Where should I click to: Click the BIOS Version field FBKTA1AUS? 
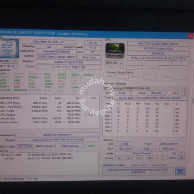70,146
